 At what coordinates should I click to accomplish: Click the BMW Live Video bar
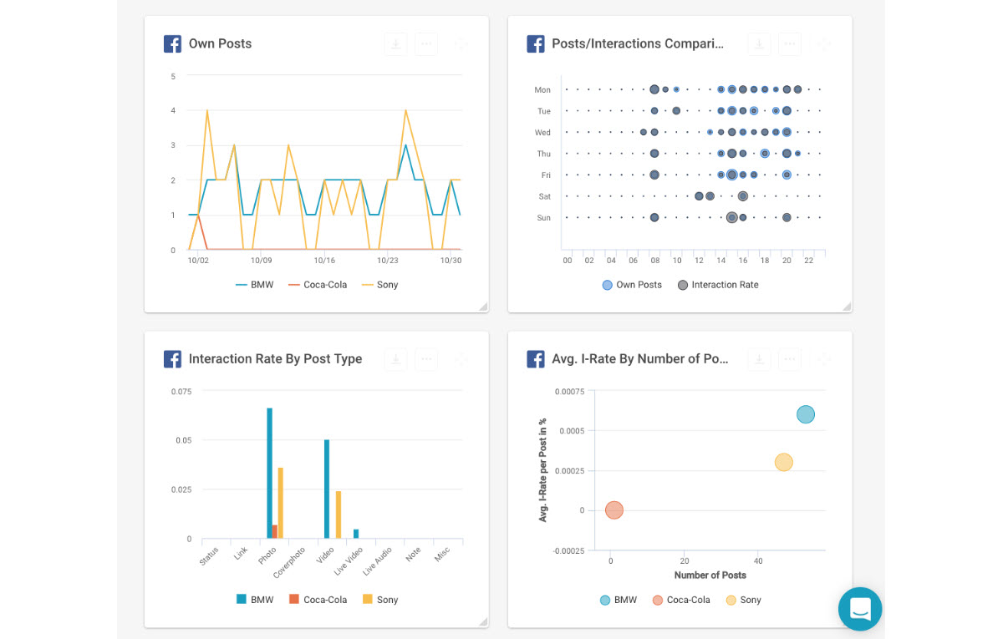point(356,535)
